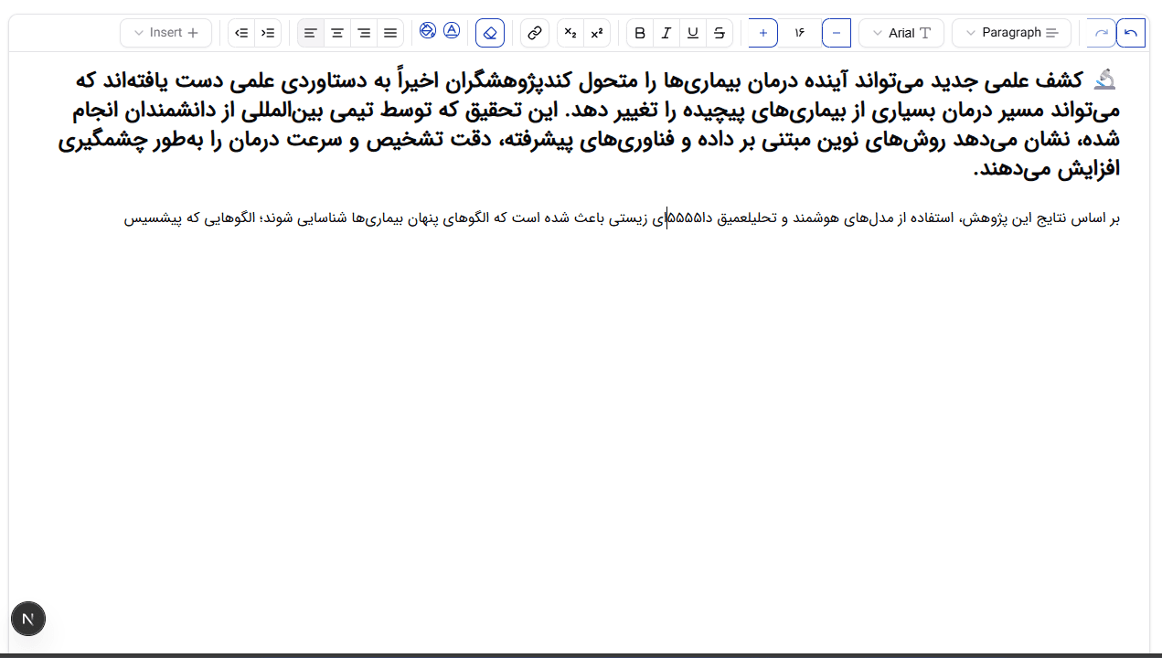Toggle bold formatting
Image resolution: width=1162 pixels, height=658 pixels.
coord(640,33)
